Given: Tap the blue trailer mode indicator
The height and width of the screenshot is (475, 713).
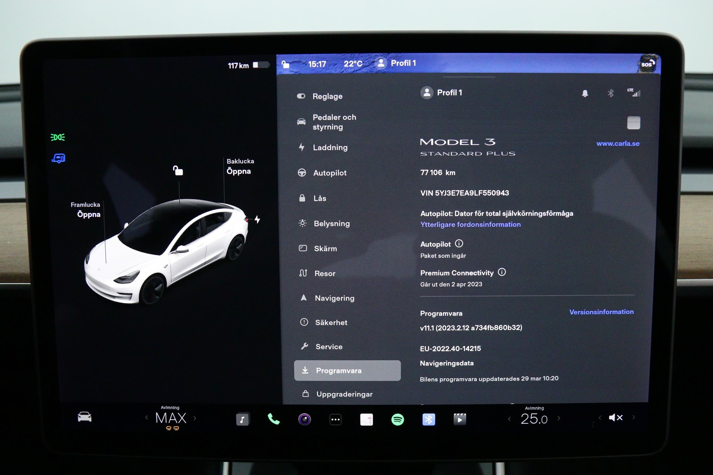Looking at the screenshot, I should [58, 158].
